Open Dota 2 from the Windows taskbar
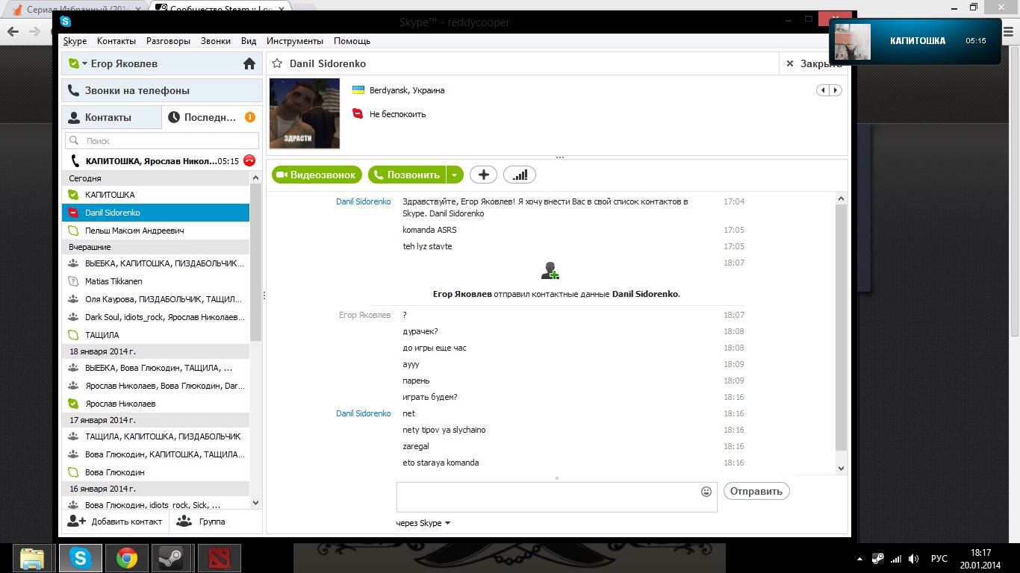 point(219,558)
